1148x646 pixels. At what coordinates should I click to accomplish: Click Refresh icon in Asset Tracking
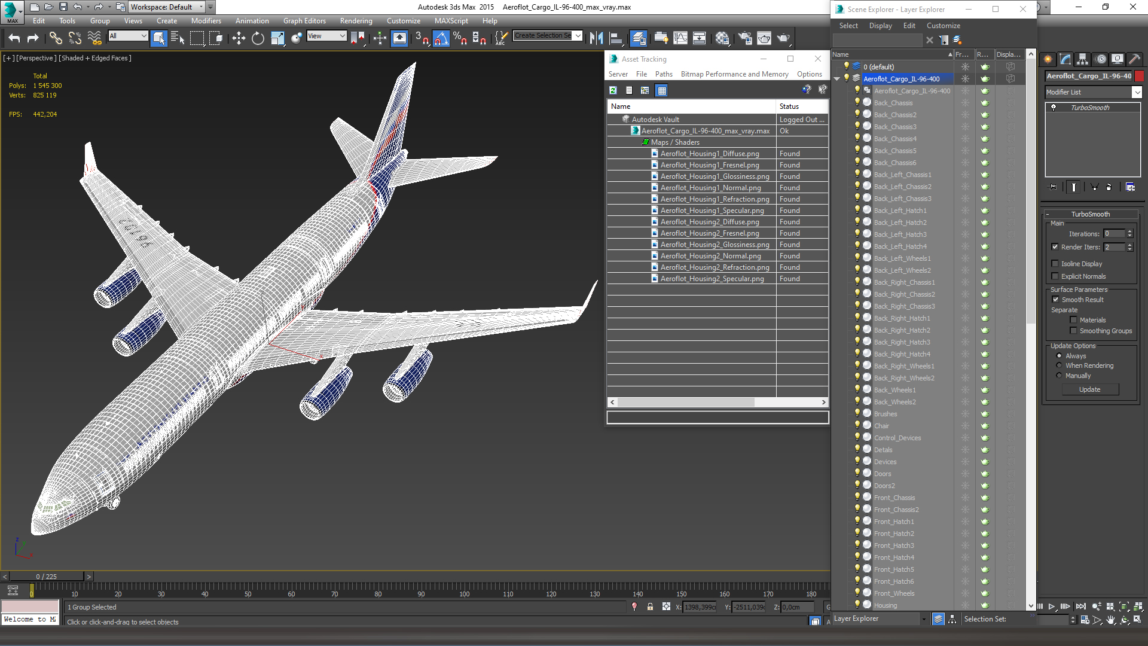point(613,90)
